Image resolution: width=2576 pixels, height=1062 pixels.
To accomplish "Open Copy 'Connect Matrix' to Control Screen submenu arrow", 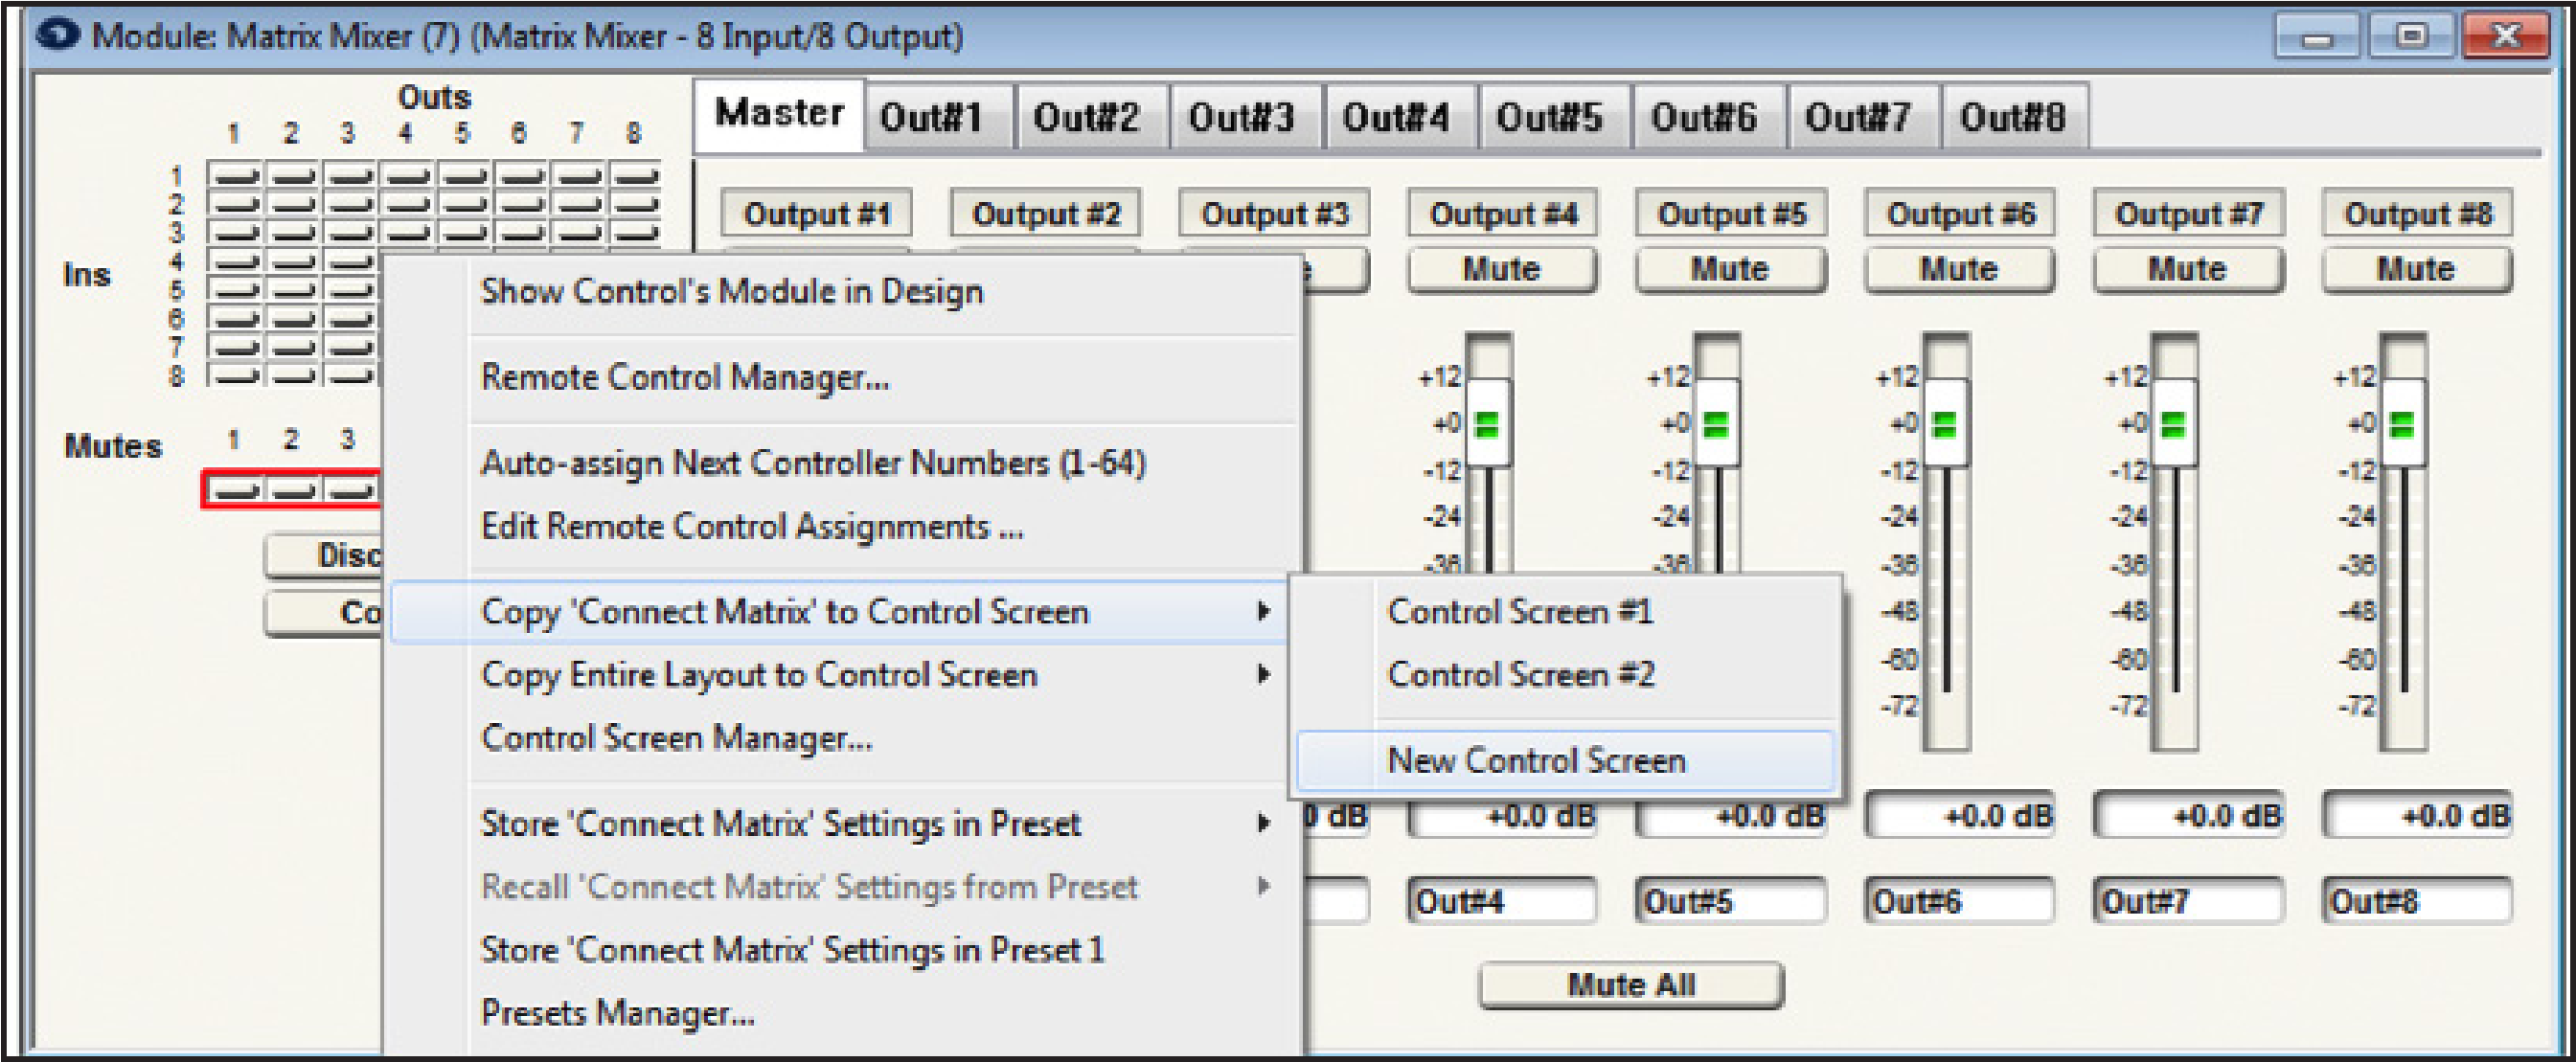I will (x=1264, y=611).
